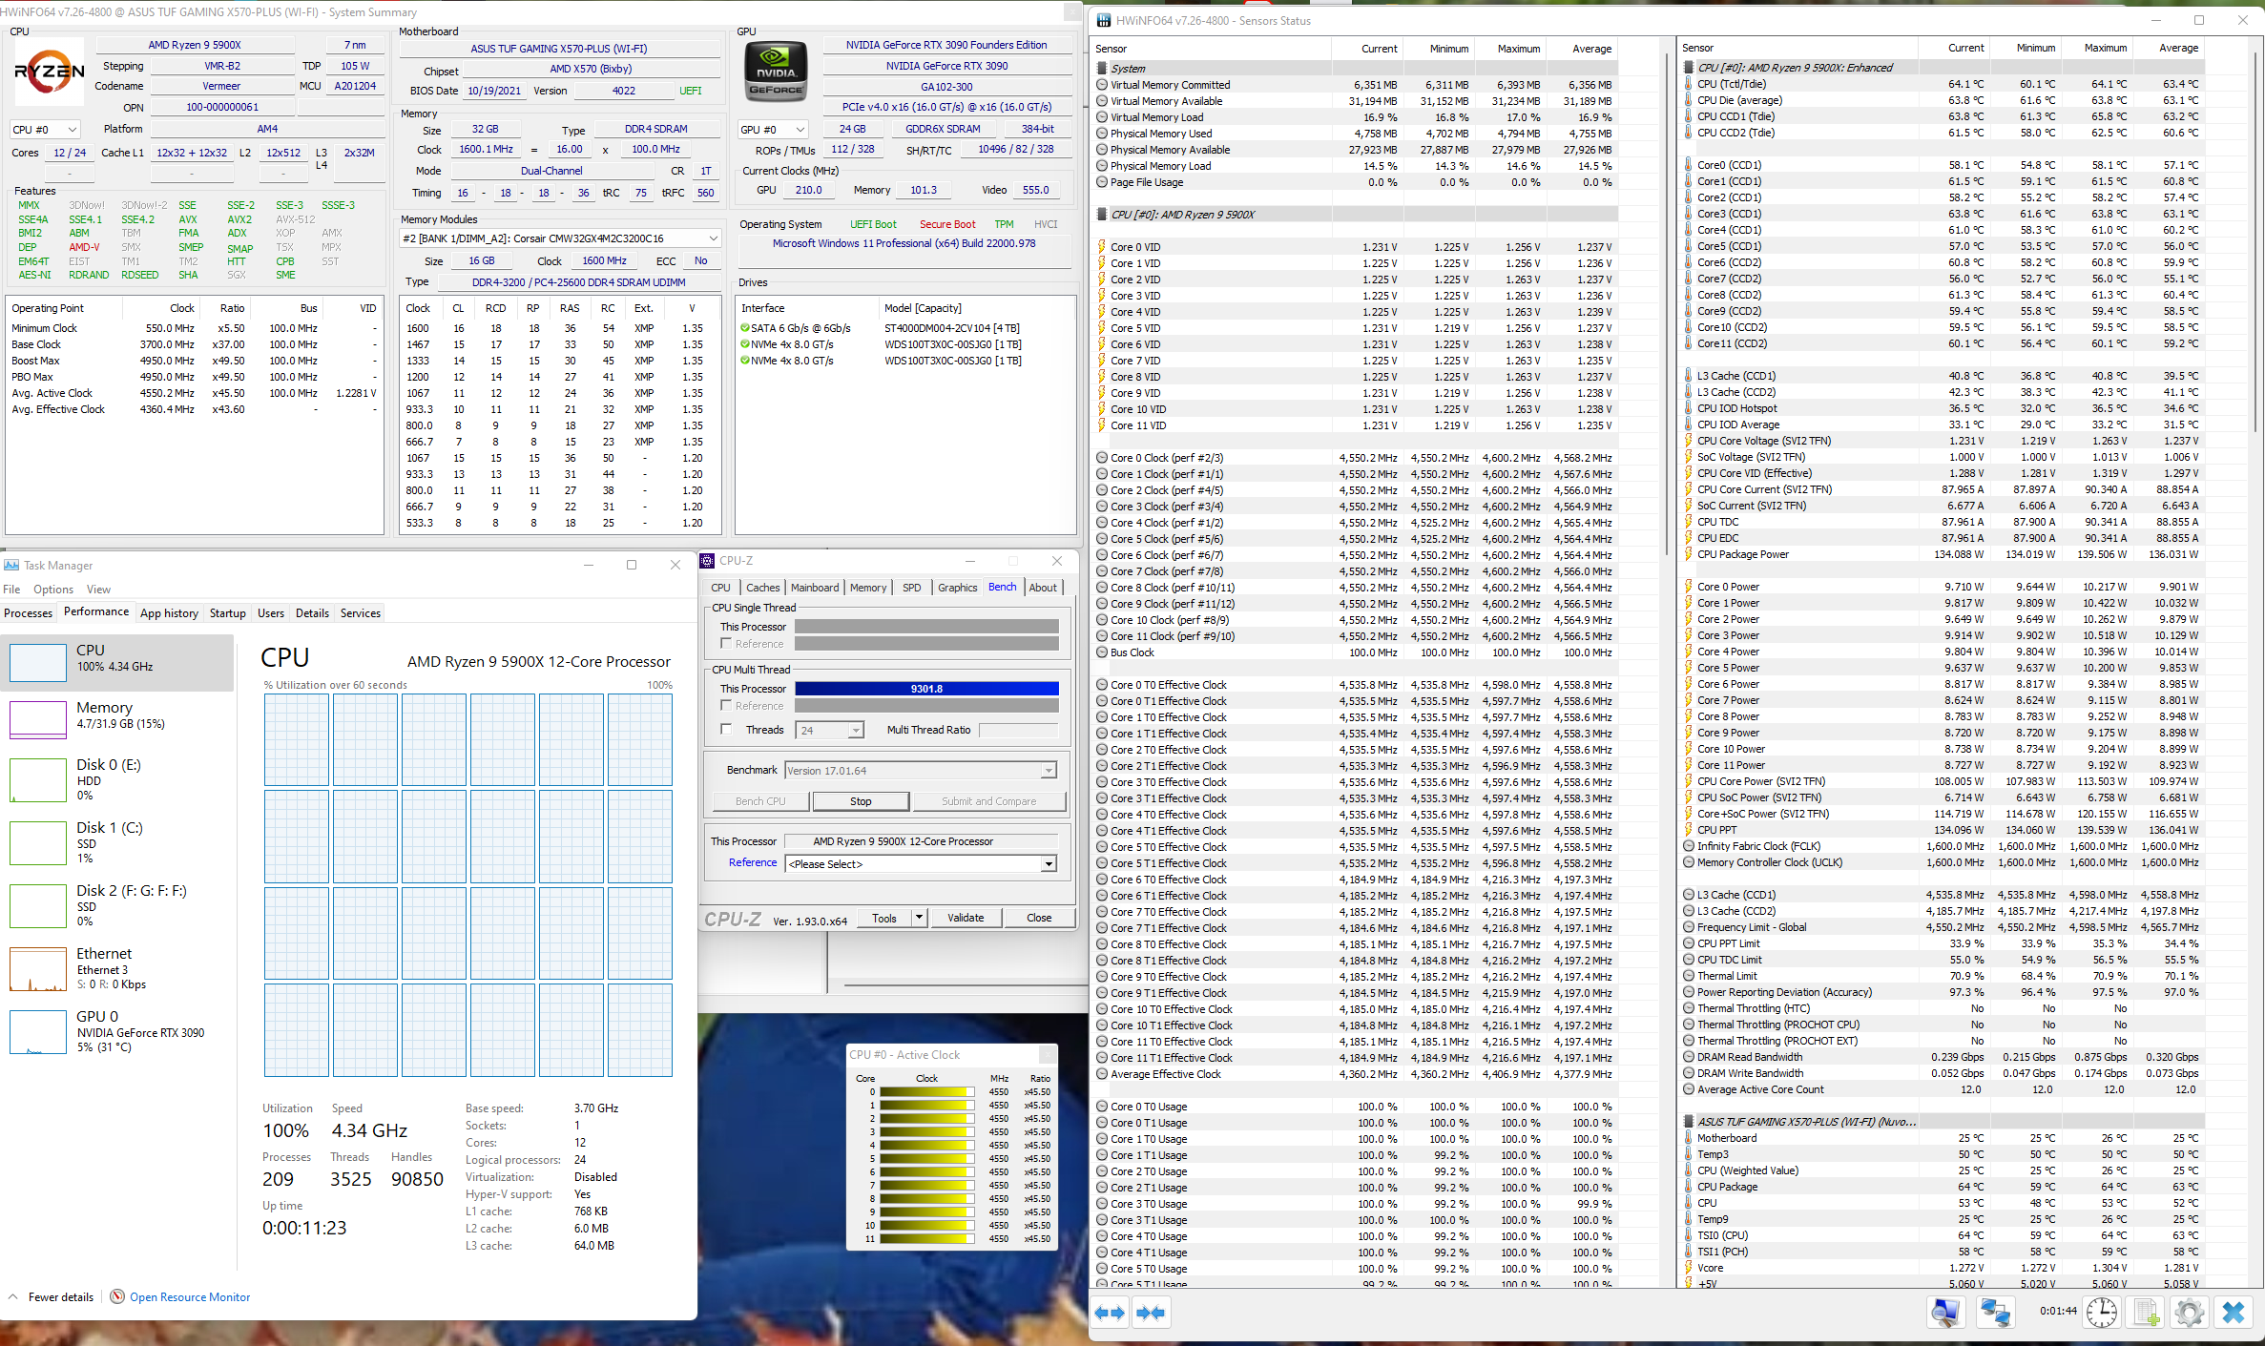Click the blue X icon in Sensors toolbar

click(2234, 1313)
